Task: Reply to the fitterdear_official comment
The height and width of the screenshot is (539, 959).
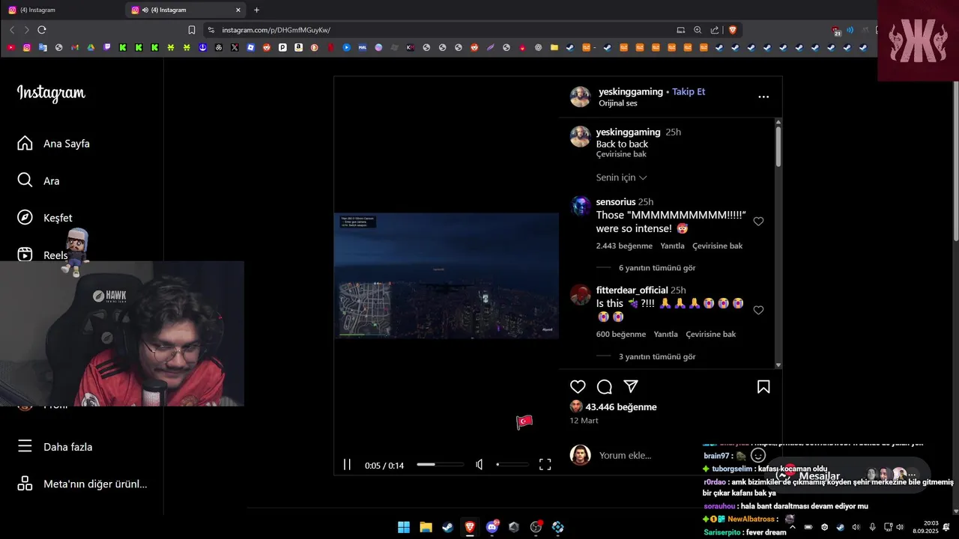Action: 665,334
